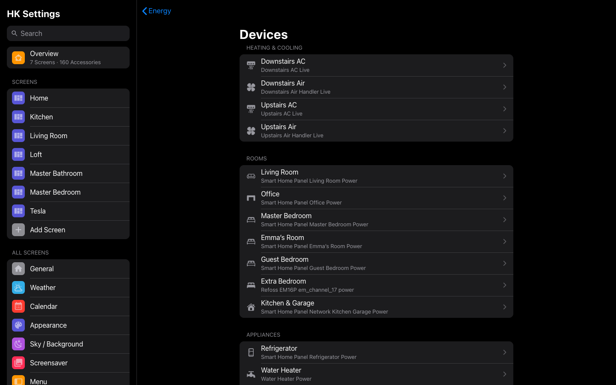The height and width of the screenshot is (385, 616).
Task: Open Office room via its chevron
Action: [x=505, y=198]
